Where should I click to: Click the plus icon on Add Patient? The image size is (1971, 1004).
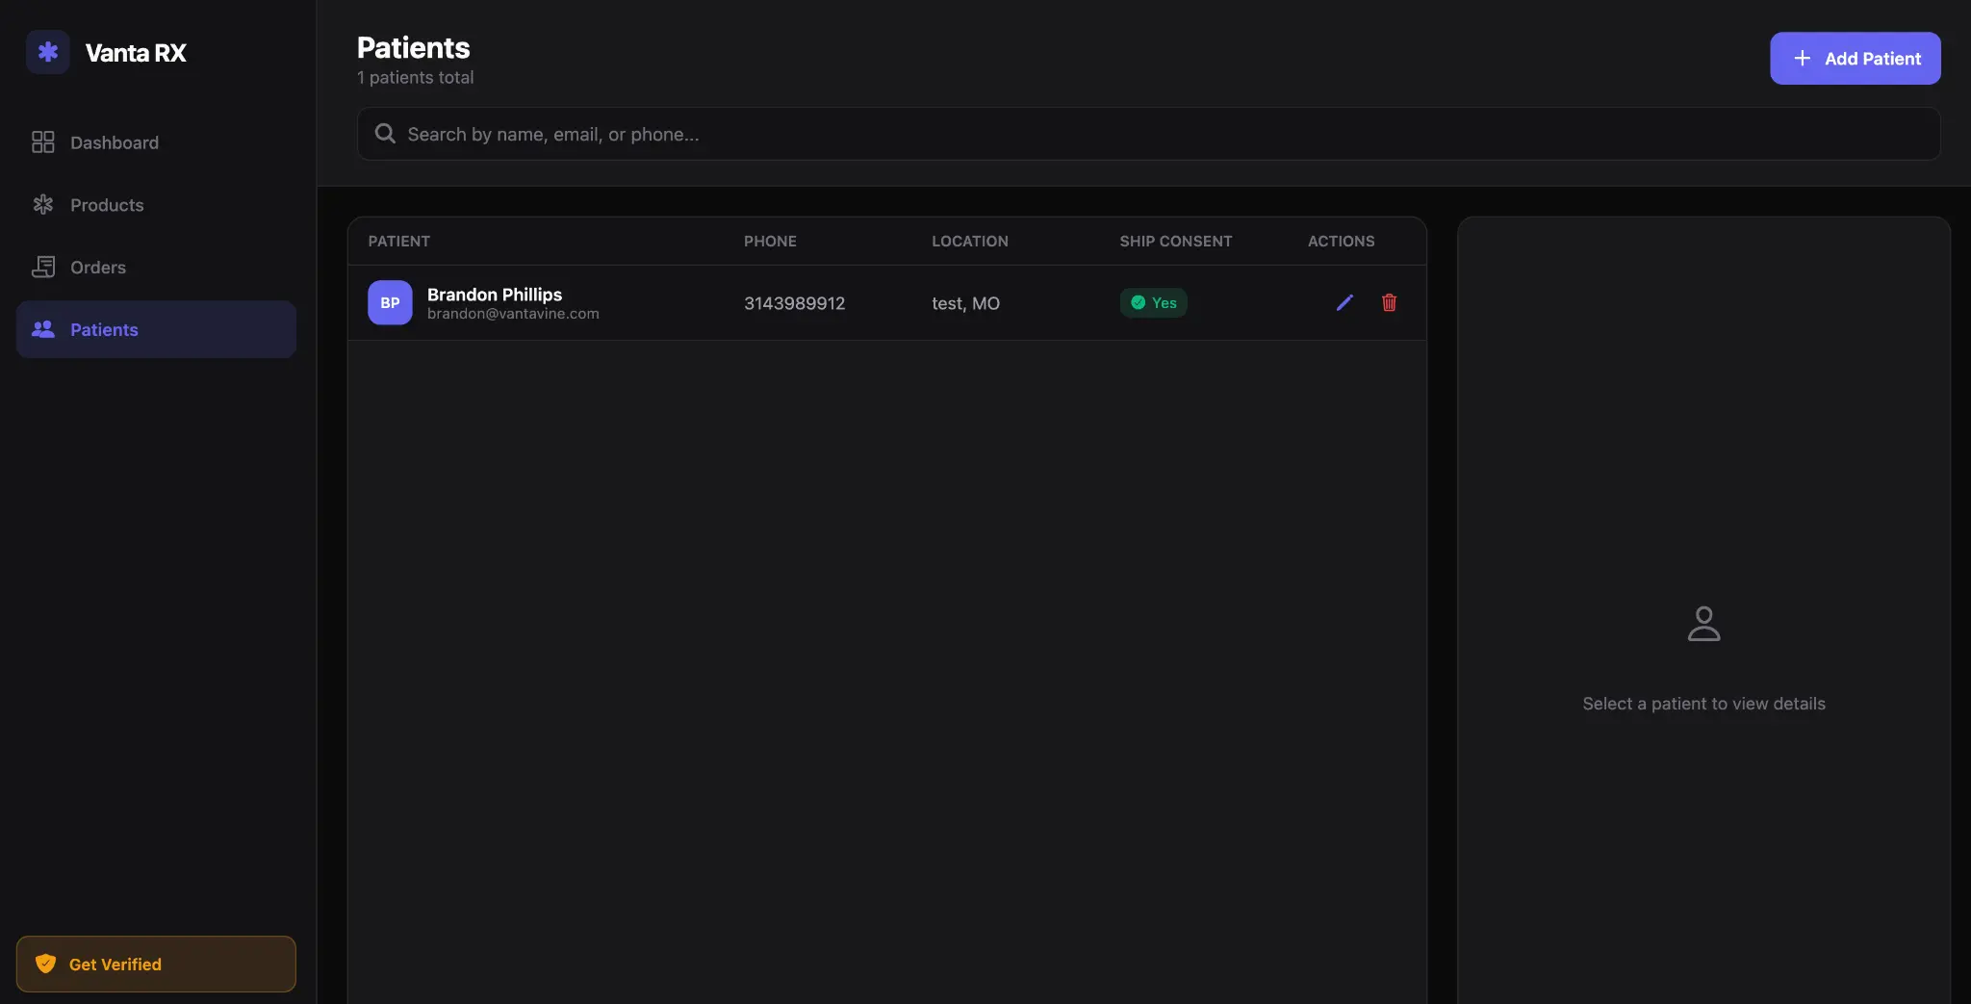(1801, 58)
